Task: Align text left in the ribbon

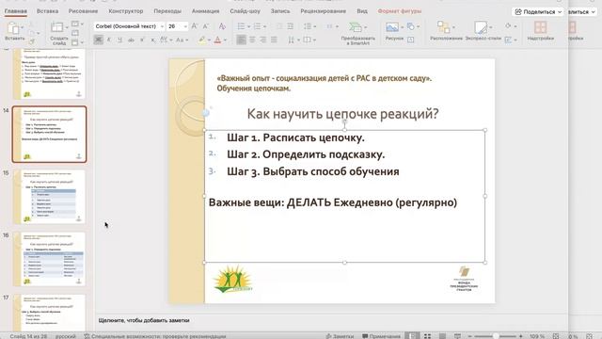Action: click(241, 40)
